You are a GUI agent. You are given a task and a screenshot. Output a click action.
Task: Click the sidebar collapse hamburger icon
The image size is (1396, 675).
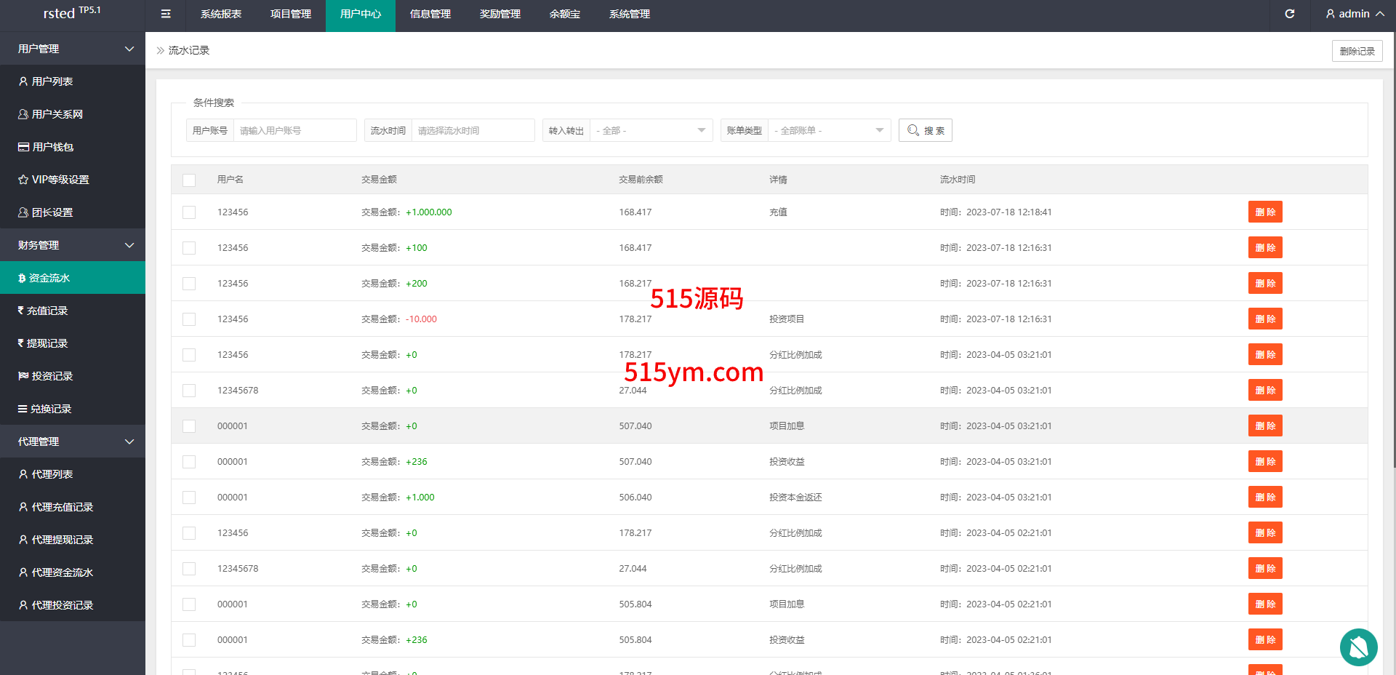point(166,14)
